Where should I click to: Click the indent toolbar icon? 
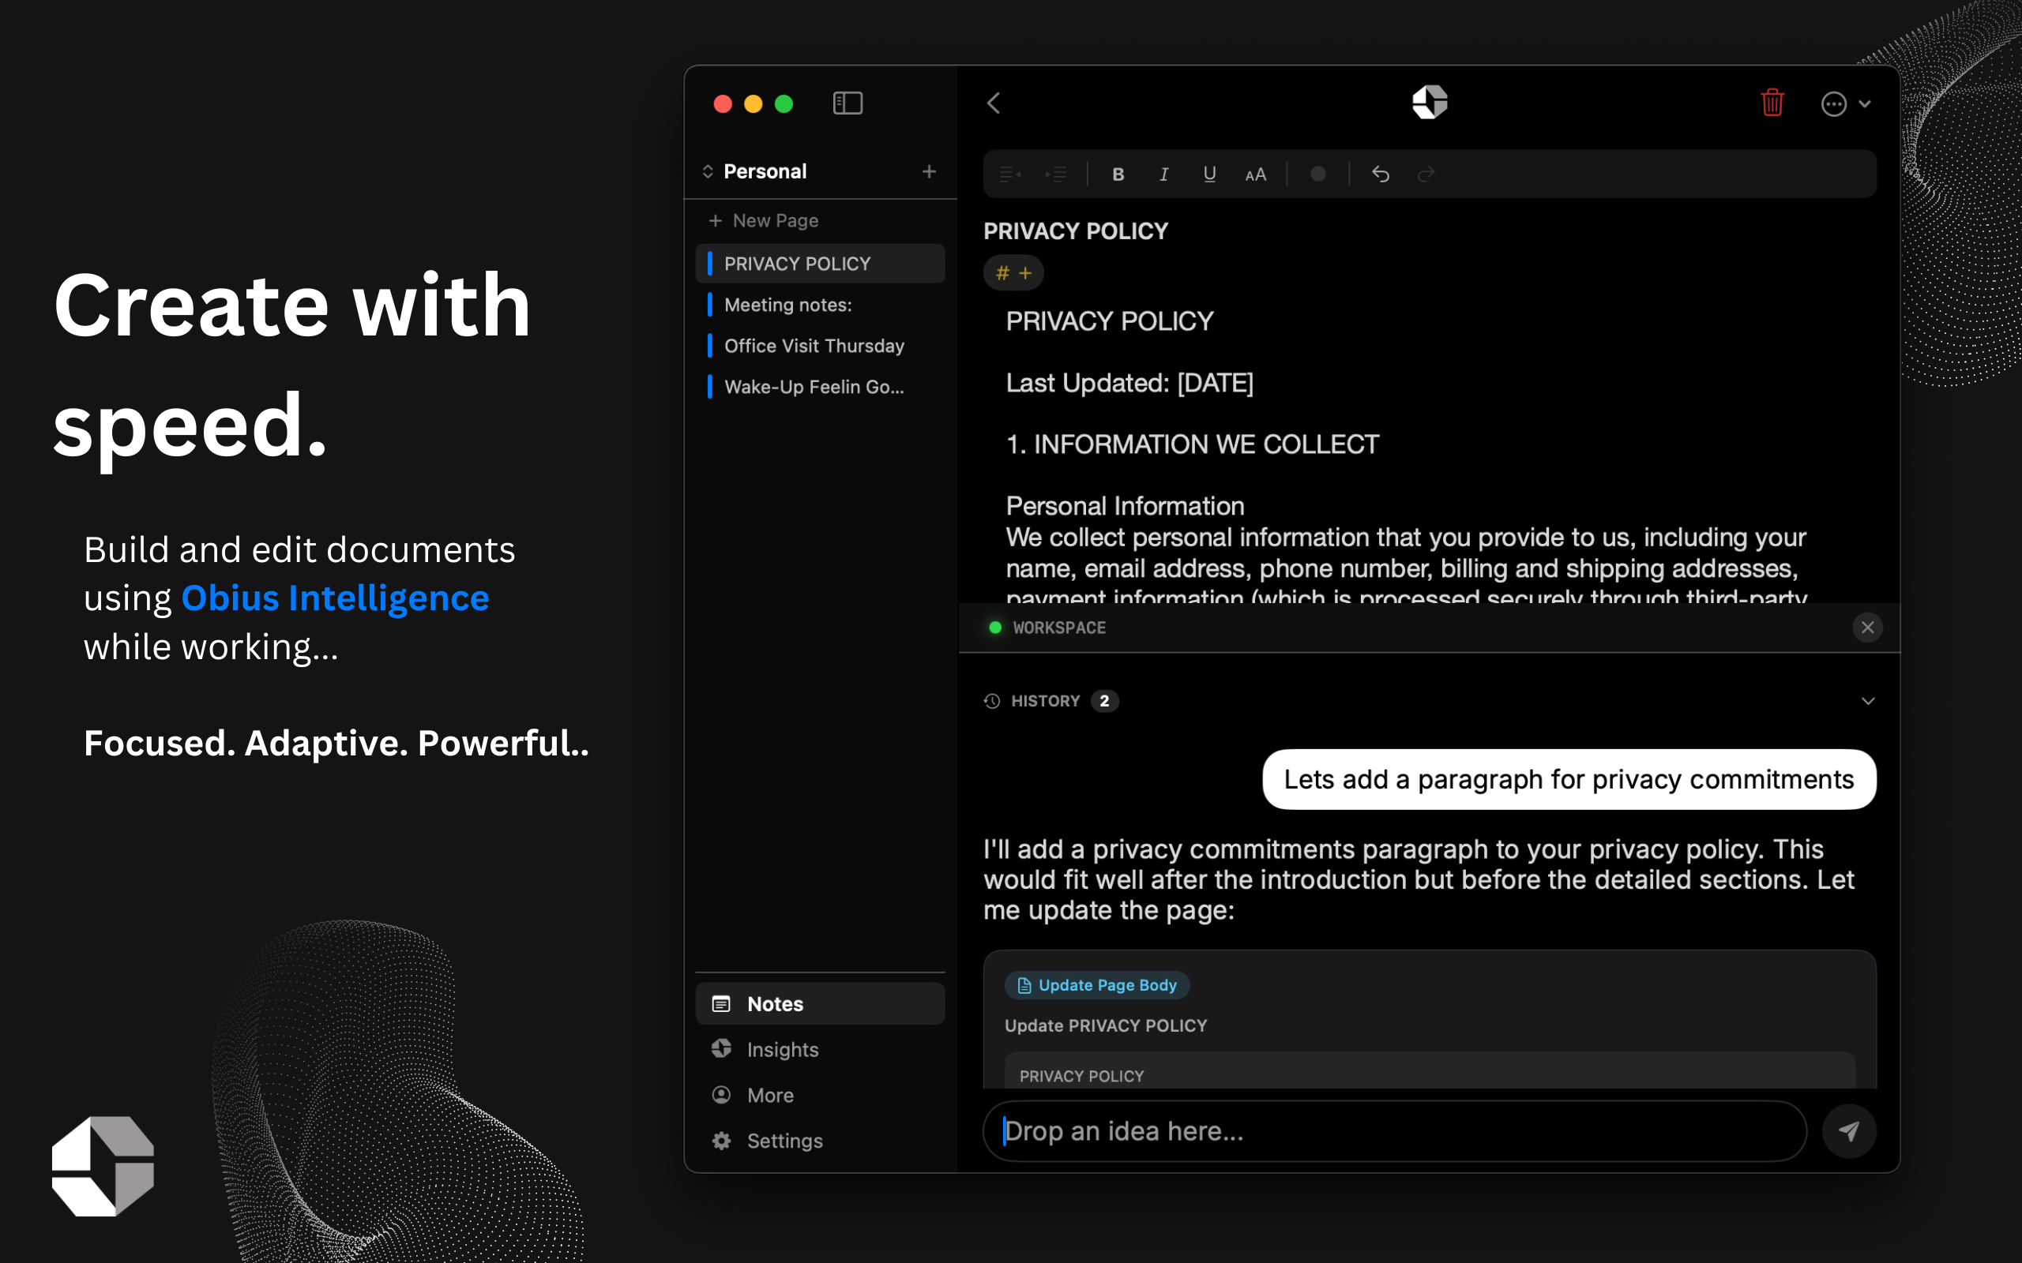point(1056,174)
